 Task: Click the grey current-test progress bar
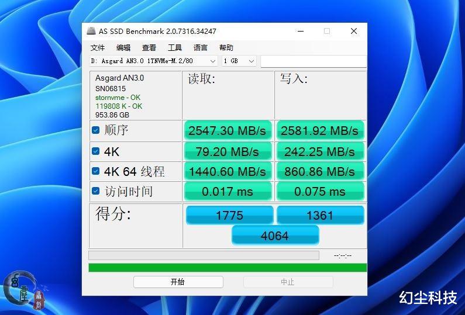204,255
